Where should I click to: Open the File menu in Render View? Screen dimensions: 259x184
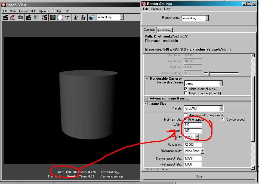pyautogui.click(x=5, y=11)
